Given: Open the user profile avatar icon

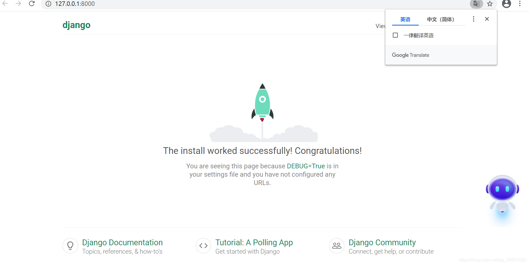Looking at the screenshot, I should click(507, 4).
